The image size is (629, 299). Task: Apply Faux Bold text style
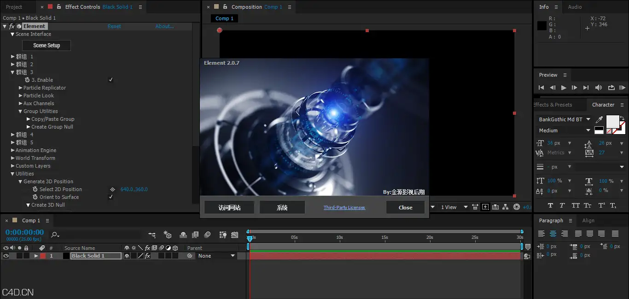[550, 205]
